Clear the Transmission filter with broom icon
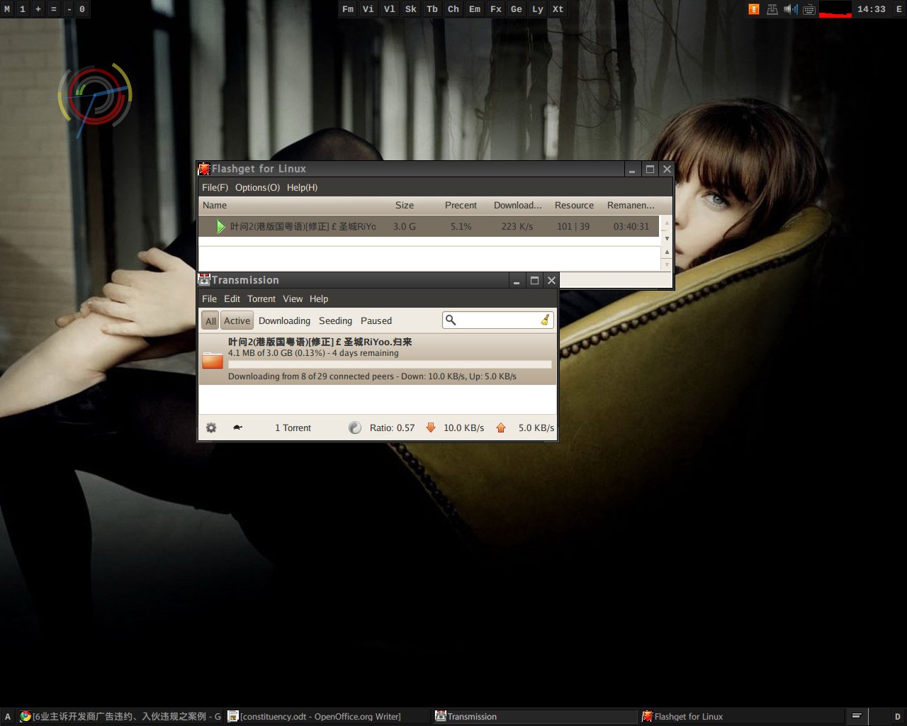The image size is (907, 726). click(x=545, y=320)
